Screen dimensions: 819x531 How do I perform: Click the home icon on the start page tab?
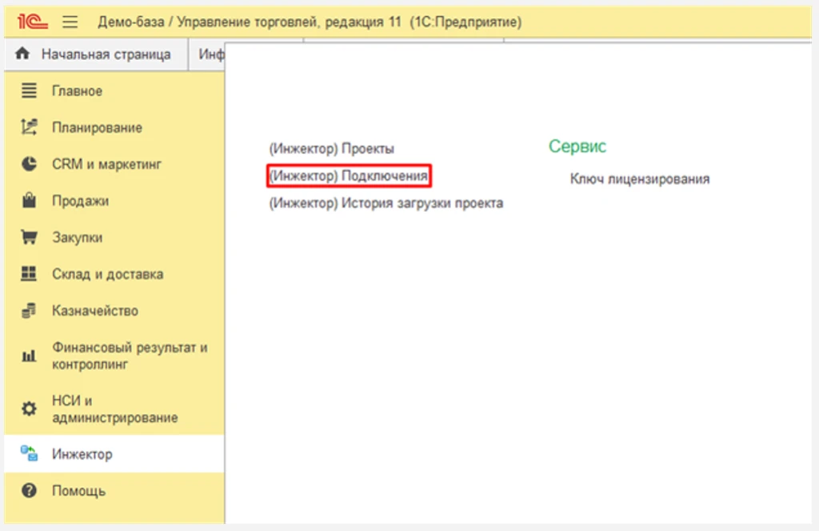tap(22, 54)
